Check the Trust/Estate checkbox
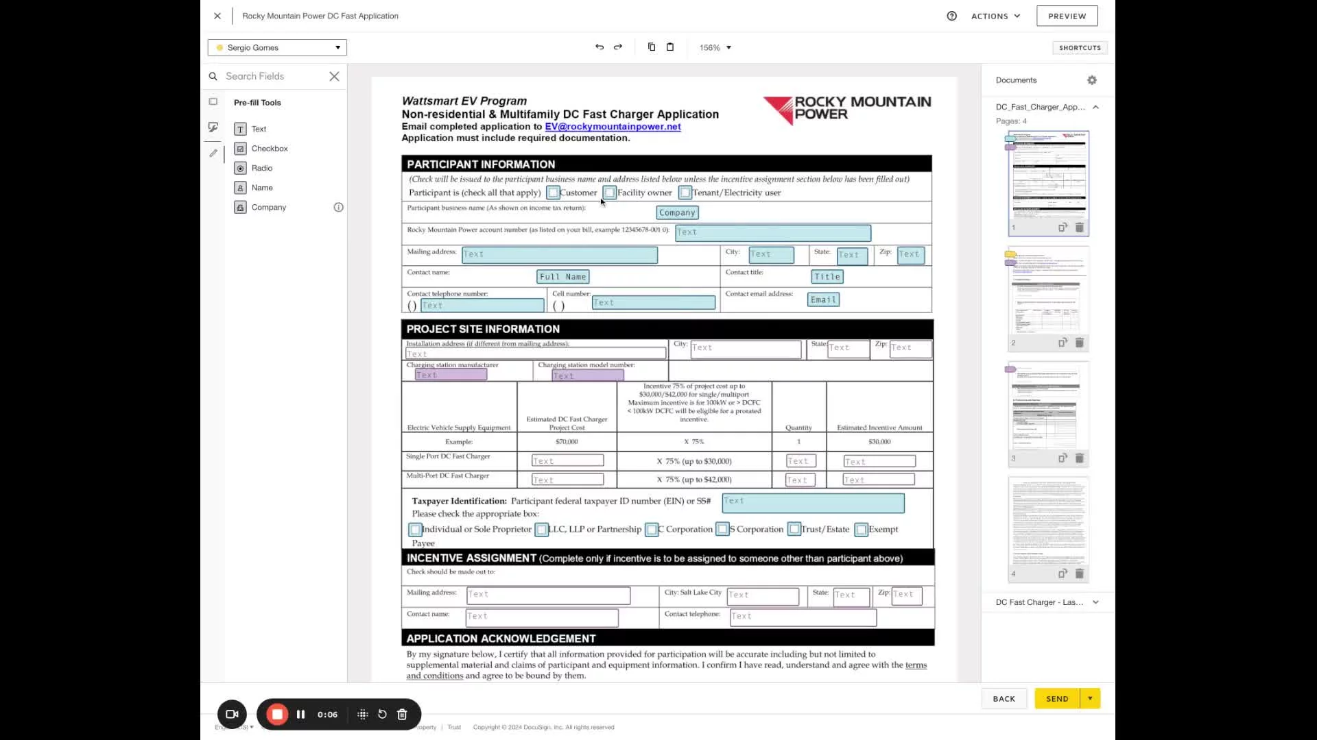Viewport: 1317px width, 740px height. click(794, 529)
